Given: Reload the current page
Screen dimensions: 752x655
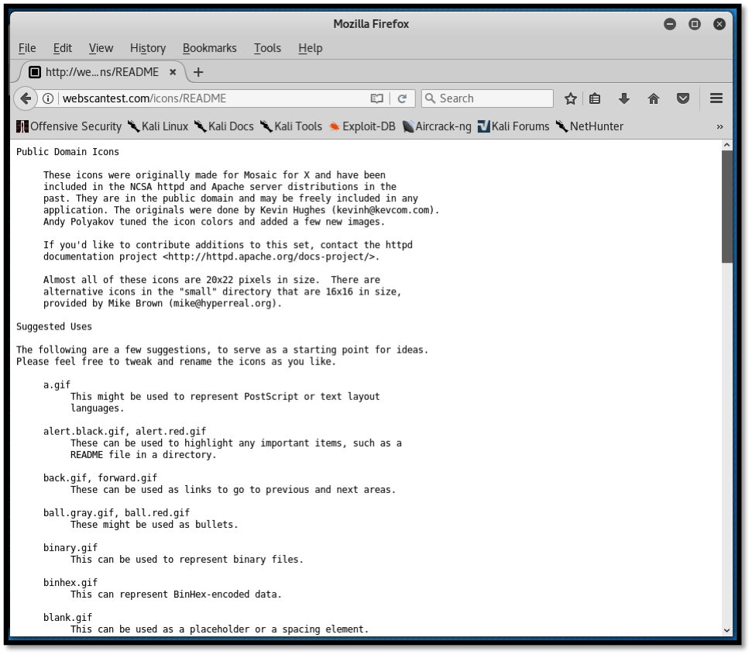Looking at the screenshot, I should pos(402,98).
